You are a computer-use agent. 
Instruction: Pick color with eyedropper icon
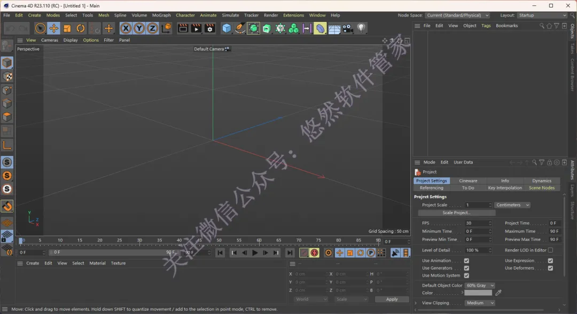pos(498,293)
